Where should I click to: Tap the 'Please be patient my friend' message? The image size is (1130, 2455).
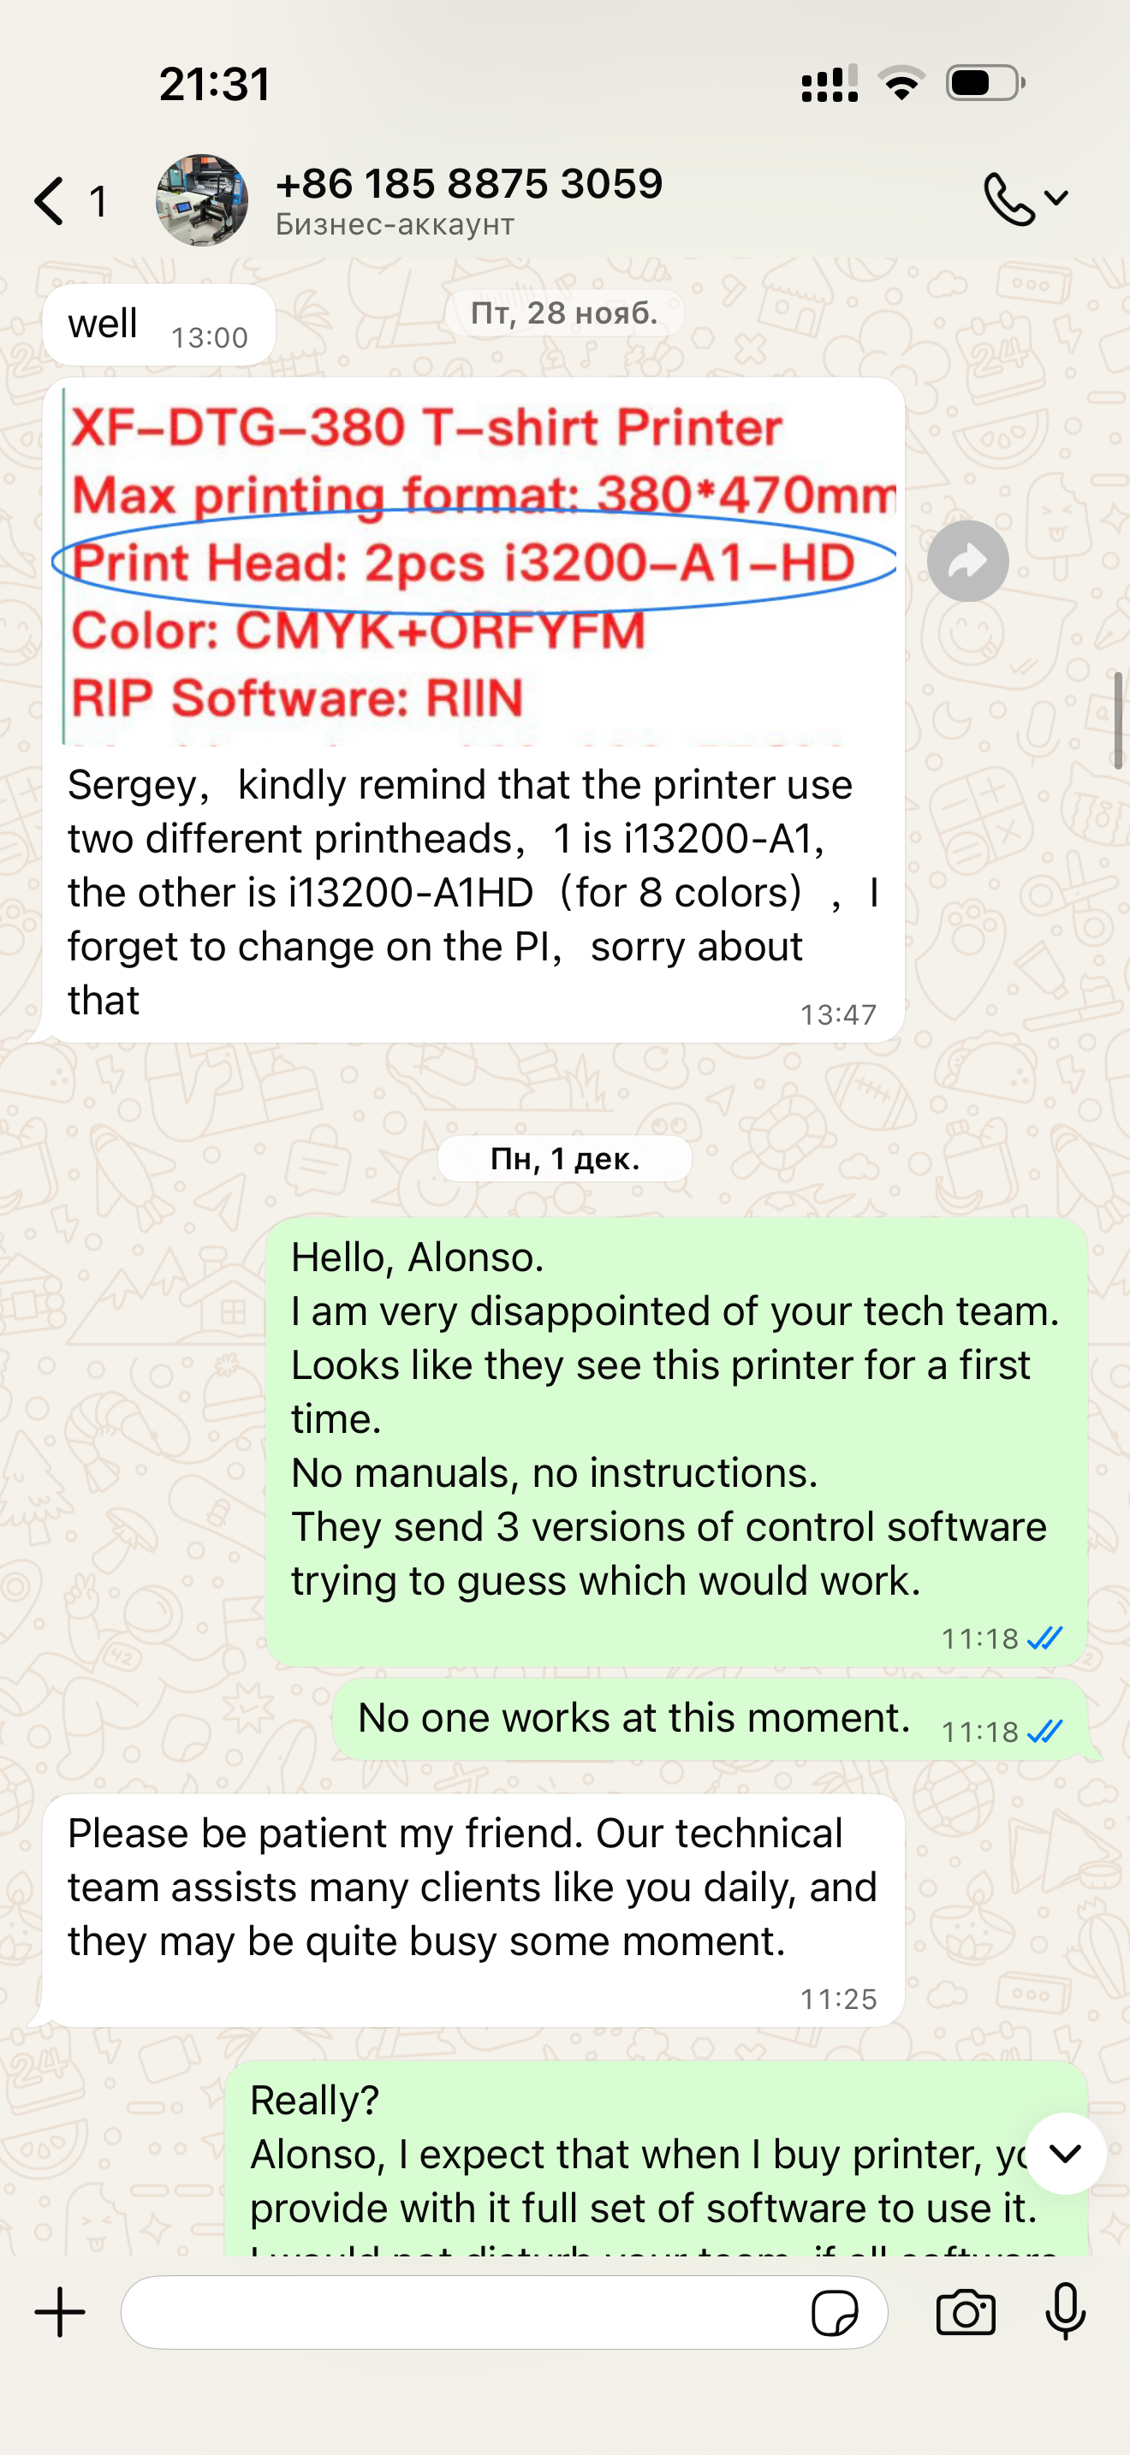tap(473, 1910)
